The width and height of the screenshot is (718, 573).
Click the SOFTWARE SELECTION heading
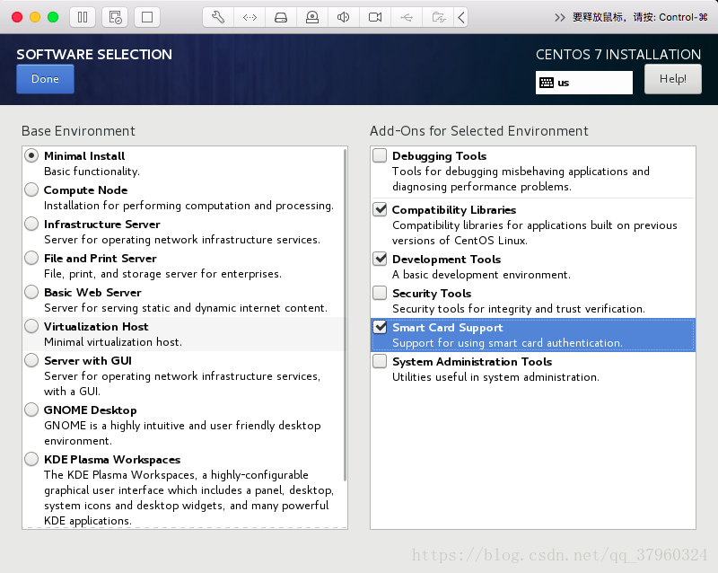pos(94,55)
